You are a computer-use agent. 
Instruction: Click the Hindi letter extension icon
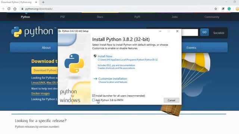223,9
